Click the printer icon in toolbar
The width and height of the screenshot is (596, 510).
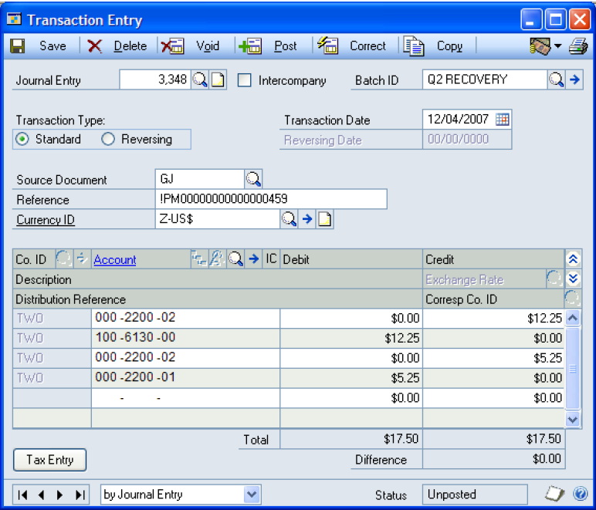pos(578,46)
